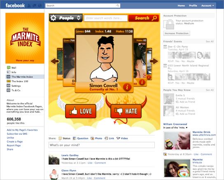Add Emile S as friend
Viewport: 224px width, 180px height.
pyautogui.click(x=187, y=102)
